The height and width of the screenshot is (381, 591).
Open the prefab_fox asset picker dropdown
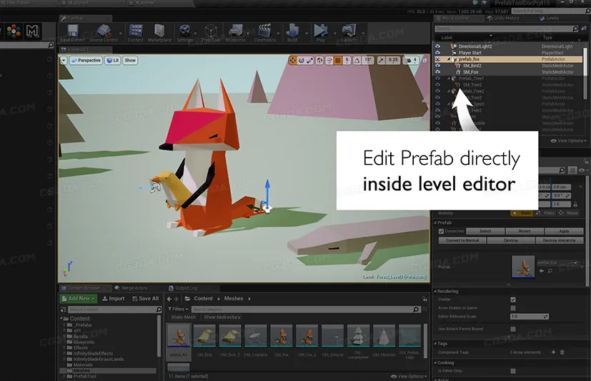tap(557, 263)
